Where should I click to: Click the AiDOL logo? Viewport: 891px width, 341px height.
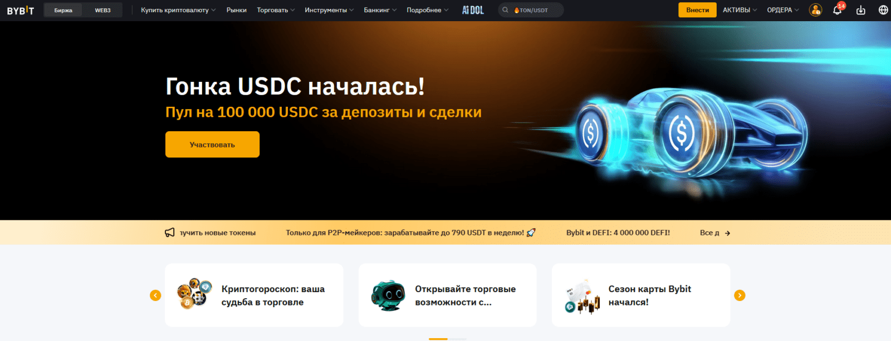point(473,10)
